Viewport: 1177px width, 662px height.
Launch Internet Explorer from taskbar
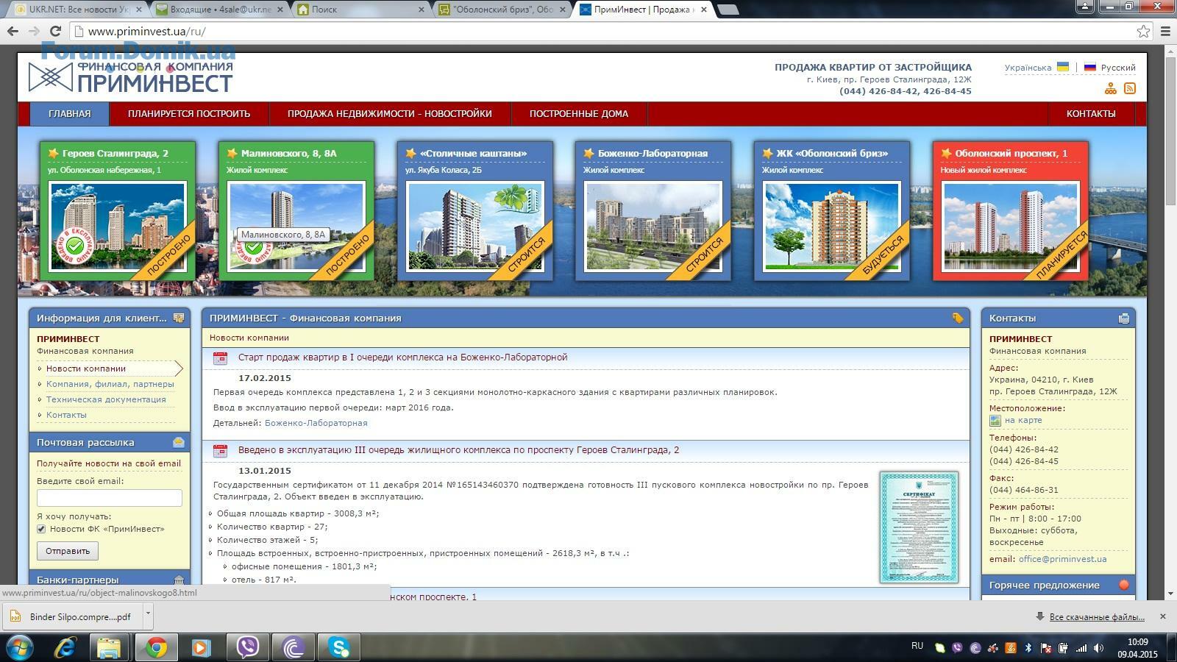(65, 647)
